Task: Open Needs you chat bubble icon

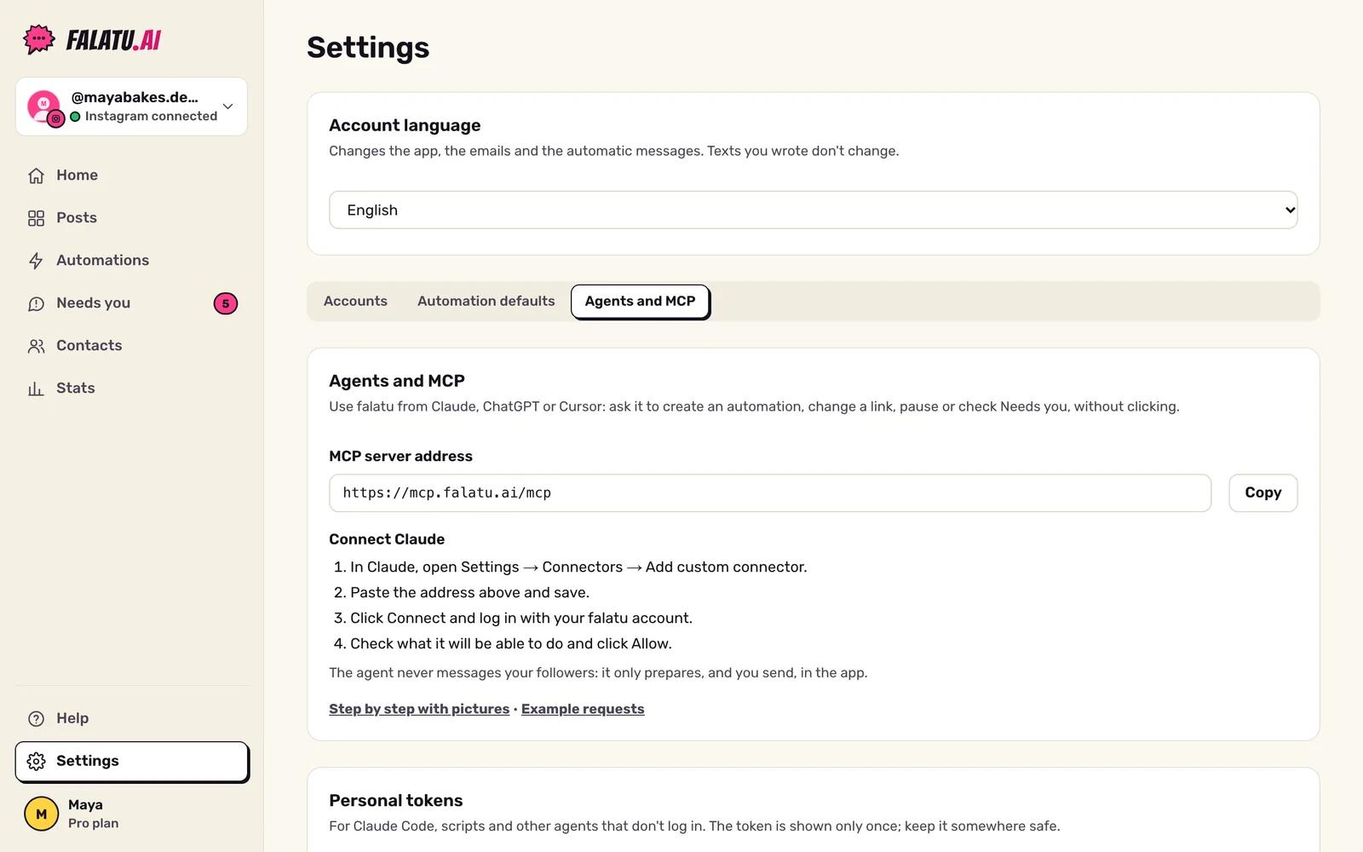Action: (x=36, y=303)
